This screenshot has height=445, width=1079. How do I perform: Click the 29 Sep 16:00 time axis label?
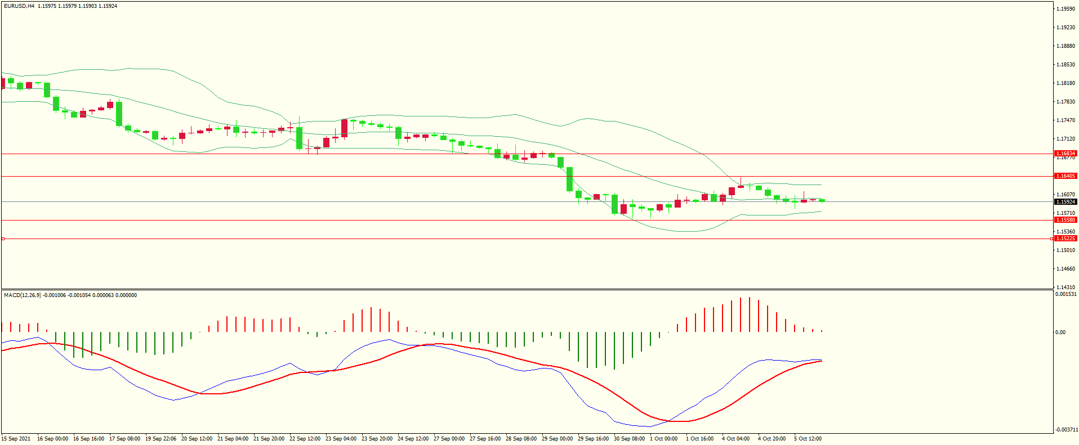tap(593, 439)
